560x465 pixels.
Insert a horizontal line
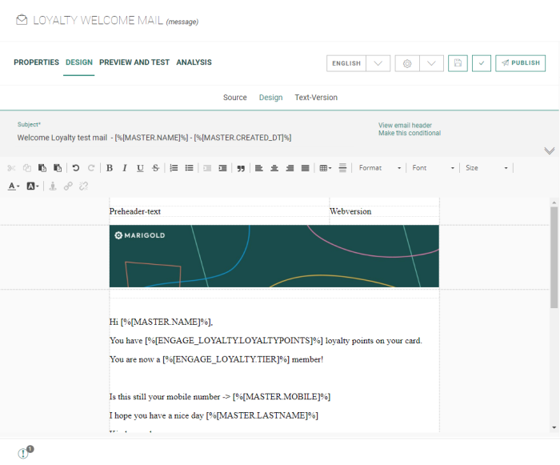[343, 168]
